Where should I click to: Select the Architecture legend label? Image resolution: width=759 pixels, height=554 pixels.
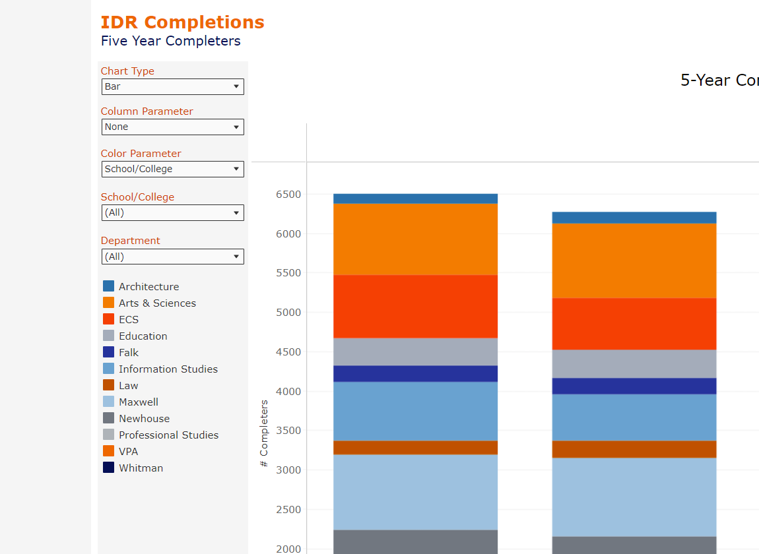pos(149,286)
